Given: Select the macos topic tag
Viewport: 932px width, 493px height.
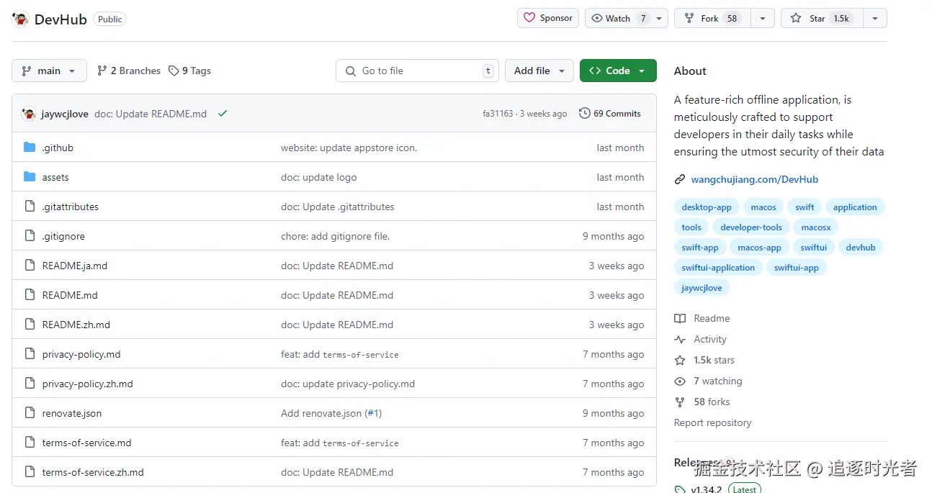Looking at the screenshot, I should (x=763, y=207).
